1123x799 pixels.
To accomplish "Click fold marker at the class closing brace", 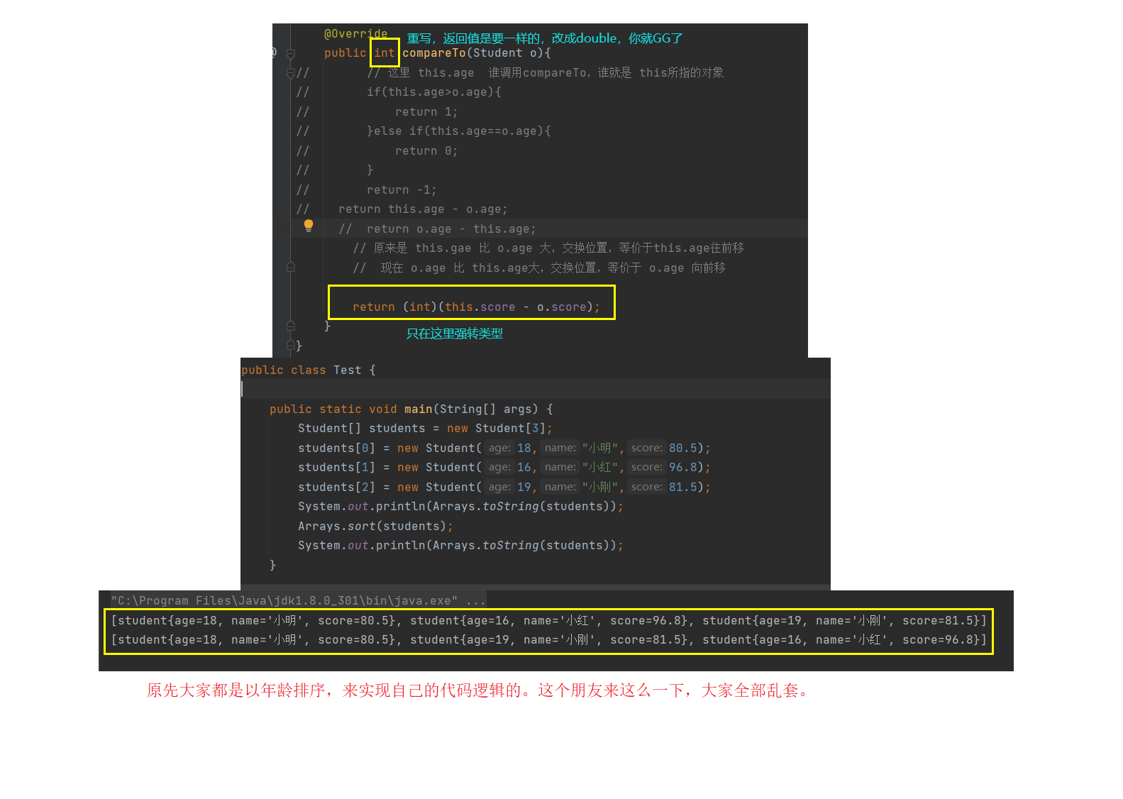I will (x=290, y=346).
